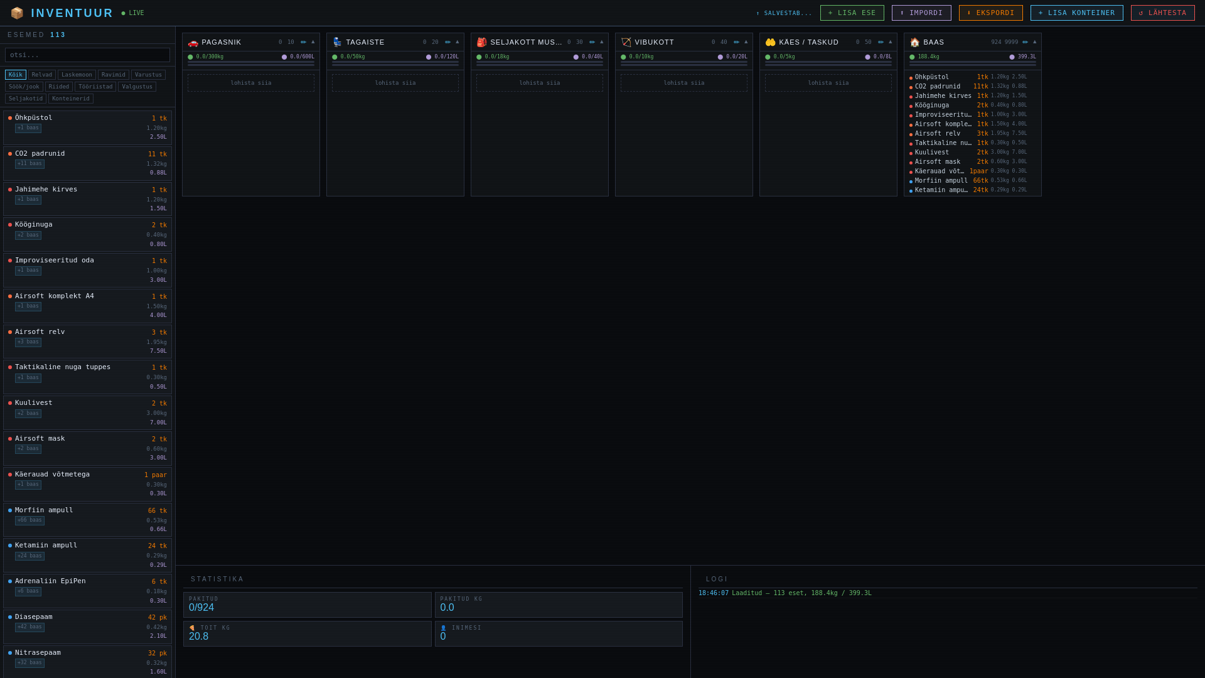The width and height of the screenshot is (1205, 678).
Task: Click the house icon on Baas container
Action: [x=914, y=42]
